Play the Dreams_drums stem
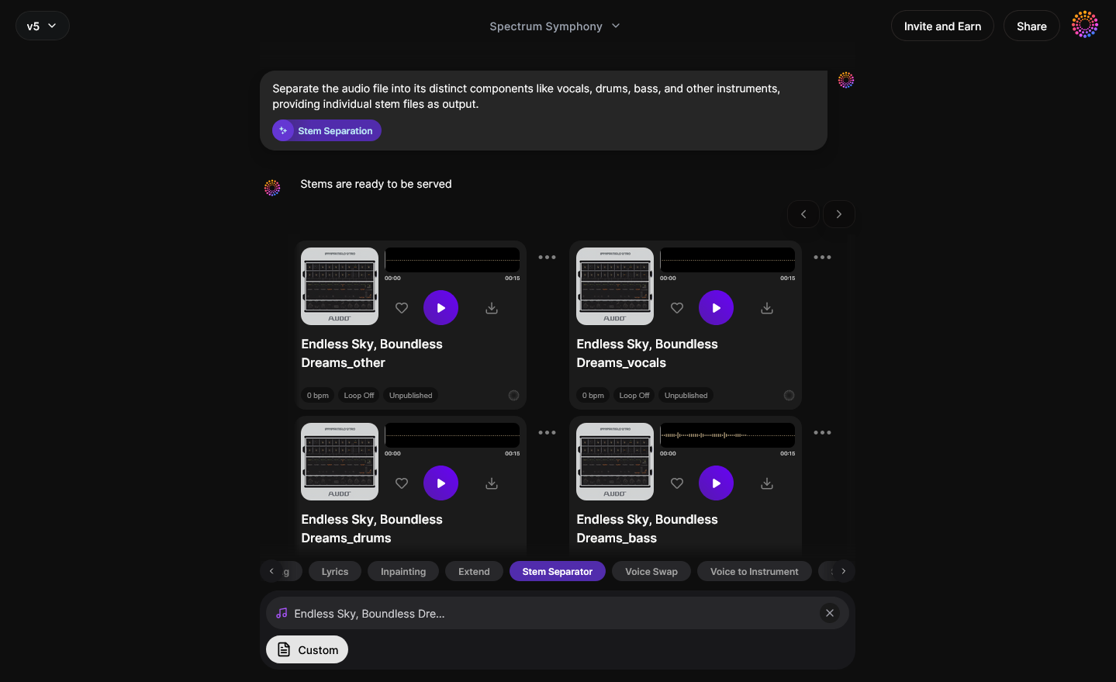1116x682 pixels. click(x=441, y=483)
